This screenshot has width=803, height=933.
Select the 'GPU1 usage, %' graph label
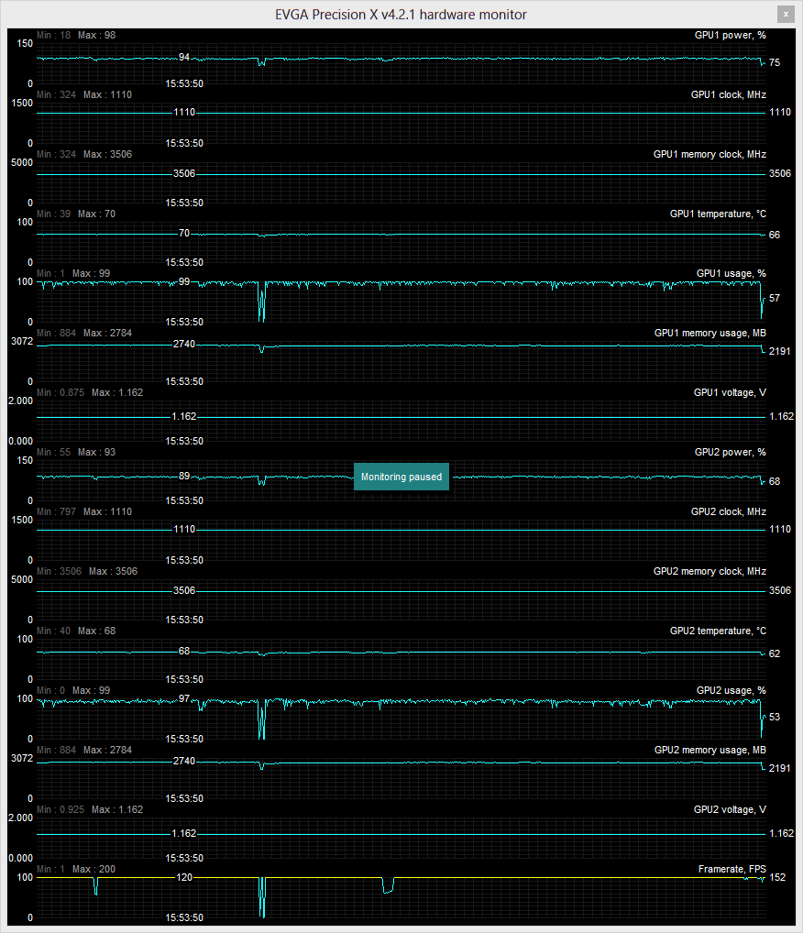pos(731,273)
